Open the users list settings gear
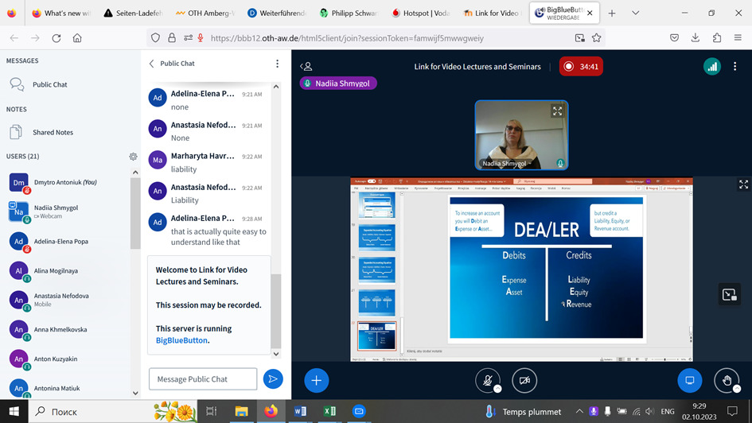The height and width of the screenshot is (423, 752). click(x=134, y=157)
